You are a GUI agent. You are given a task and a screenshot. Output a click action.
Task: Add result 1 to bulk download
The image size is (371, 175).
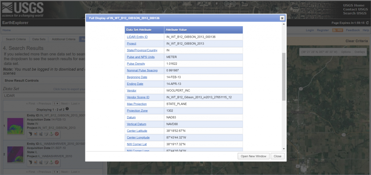(x=46, y=134)
